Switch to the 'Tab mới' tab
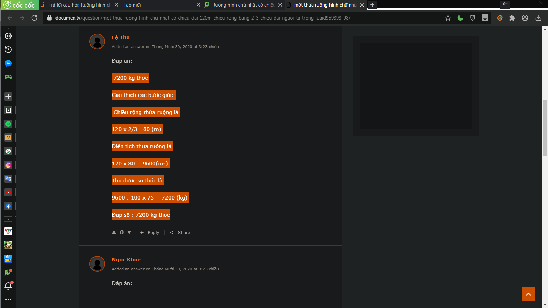 coord(158,5)
